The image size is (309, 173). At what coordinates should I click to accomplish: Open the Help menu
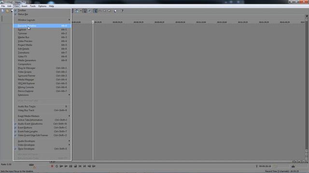pos(52,6)
